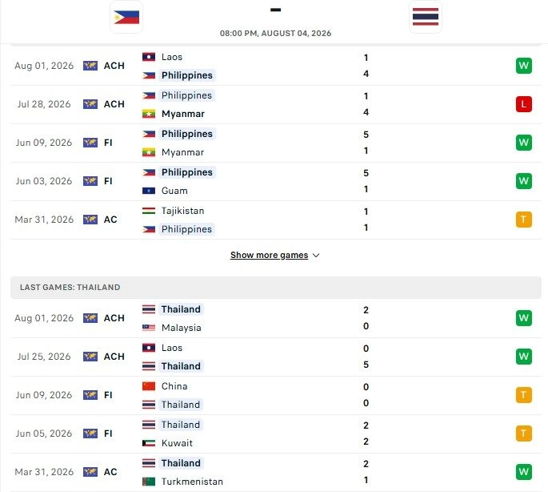Click the green W badge for Thailand vs Turkmenistan
This screenshot has width=548, height=492.
[523, 472]
